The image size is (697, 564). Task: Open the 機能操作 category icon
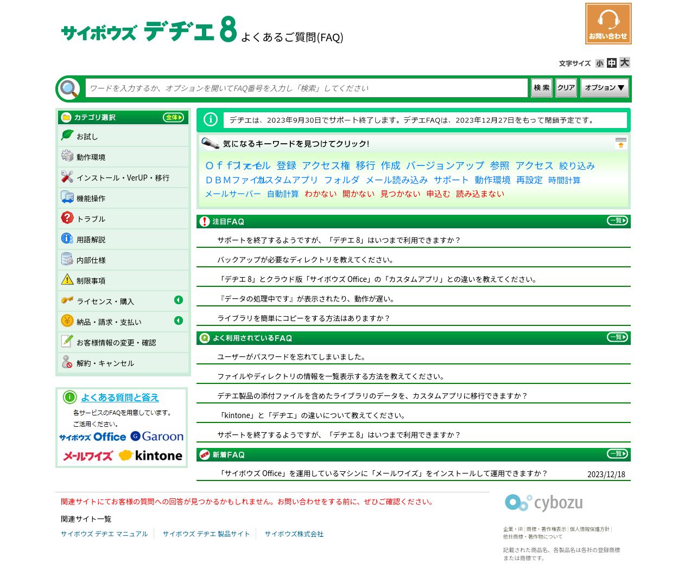coord(67,197)
